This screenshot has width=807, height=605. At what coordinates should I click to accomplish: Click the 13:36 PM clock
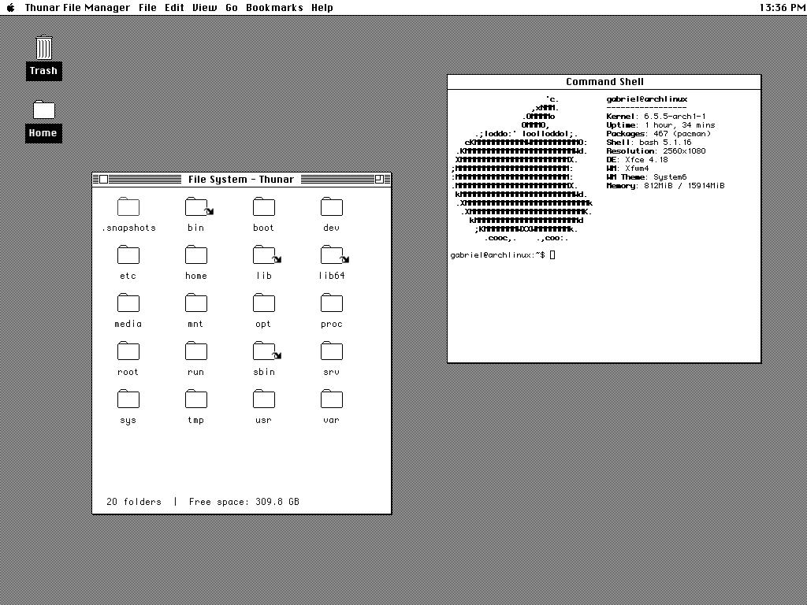[x=781, y=8]
